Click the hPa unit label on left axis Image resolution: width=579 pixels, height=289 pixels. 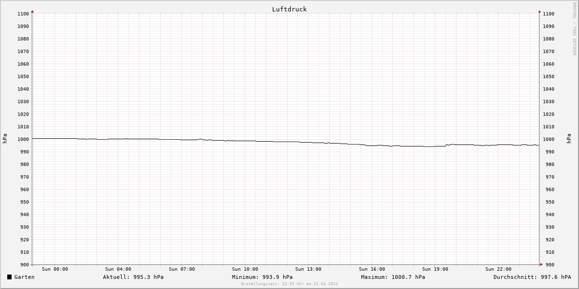pos(5,139)
